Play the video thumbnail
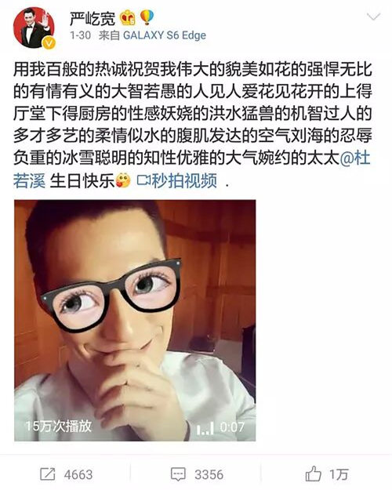 [x=135, y=321]
